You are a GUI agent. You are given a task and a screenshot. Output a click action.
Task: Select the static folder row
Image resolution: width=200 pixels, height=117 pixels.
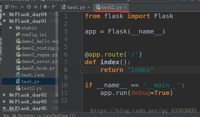[29, 28]
